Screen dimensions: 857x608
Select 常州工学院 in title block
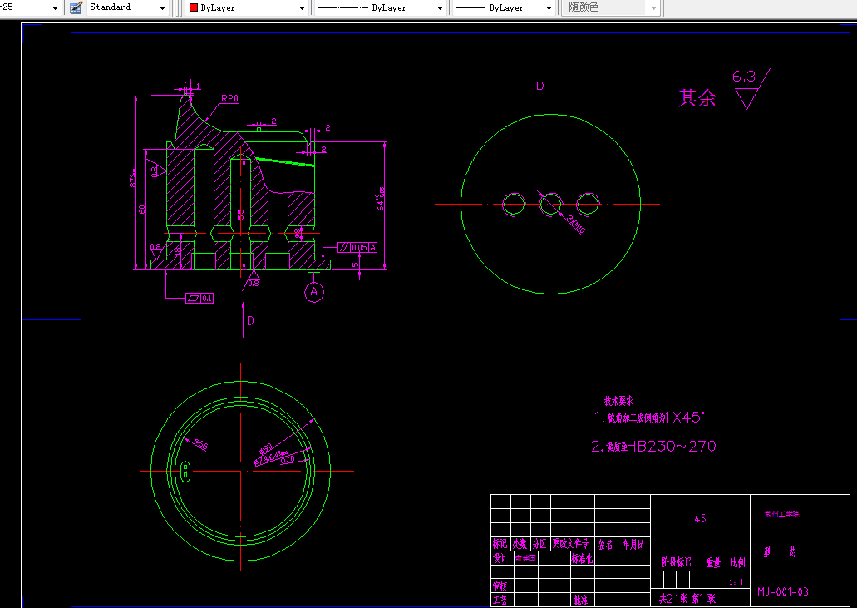[781, 515]
